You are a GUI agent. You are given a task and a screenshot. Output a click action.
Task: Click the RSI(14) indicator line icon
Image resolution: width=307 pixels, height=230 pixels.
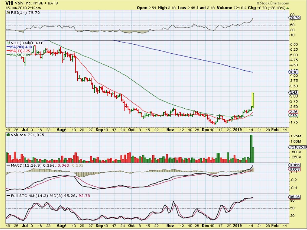point(8,12)
